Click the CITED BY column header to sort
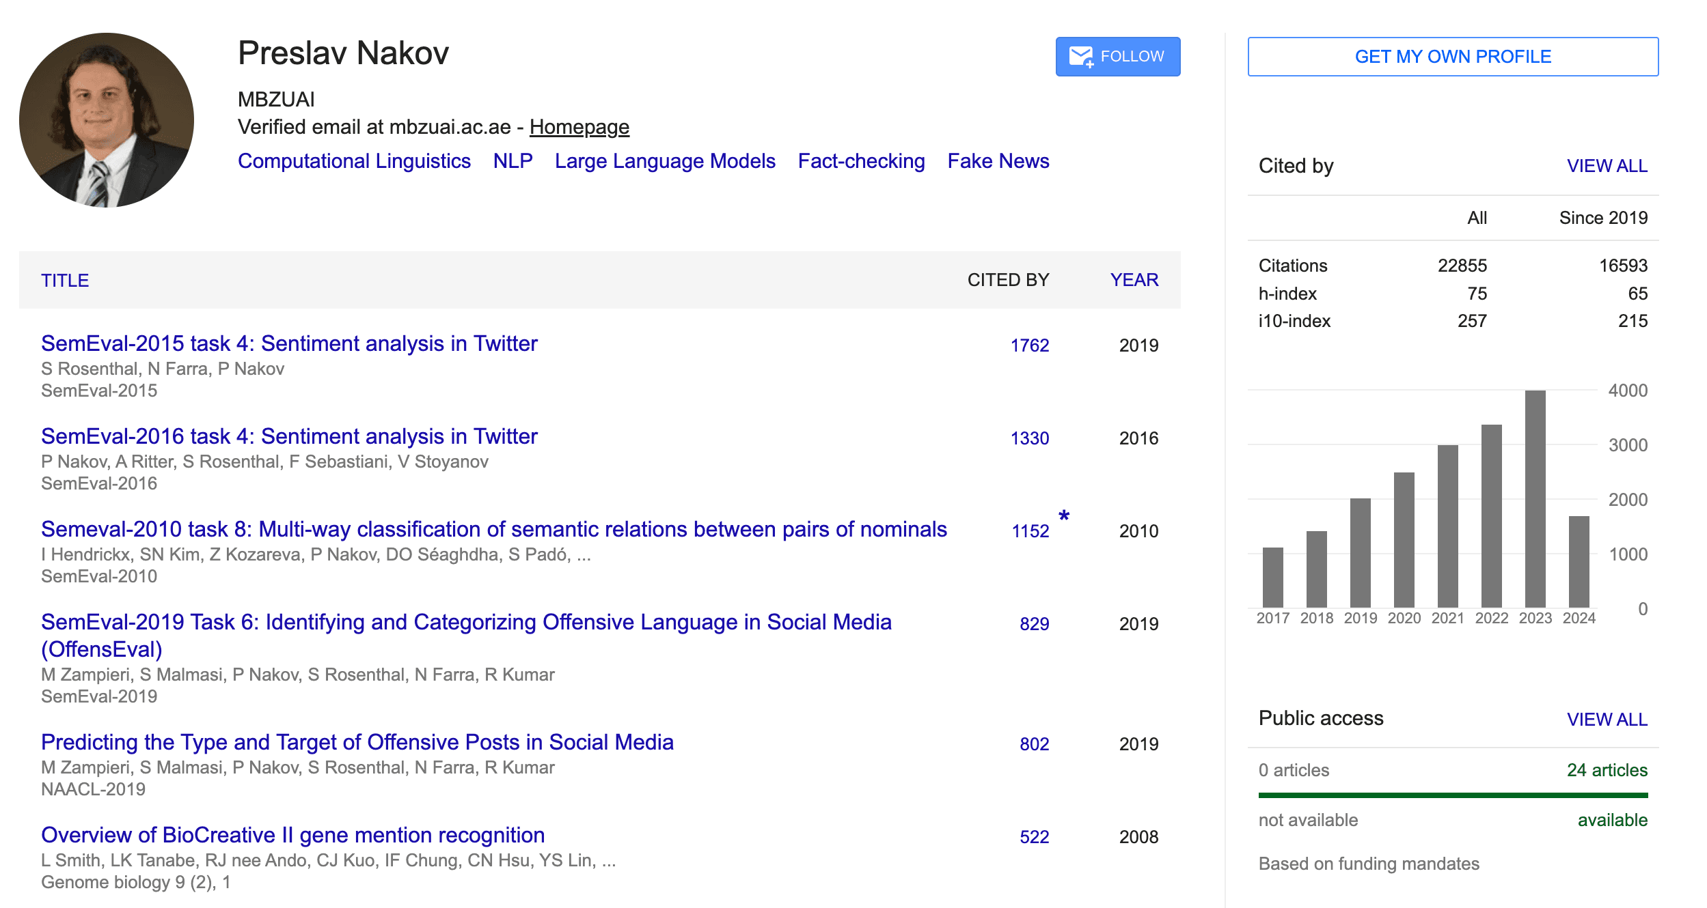This screenshot has width=1707, height=908. 1008,281
